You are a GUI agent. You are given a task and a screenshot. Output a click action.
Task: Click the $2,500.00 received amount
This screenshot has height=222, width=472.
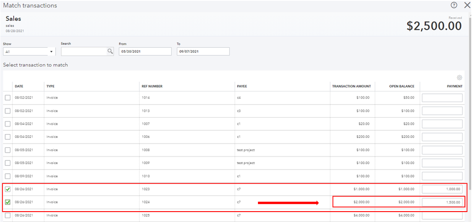tap(434, 26)
